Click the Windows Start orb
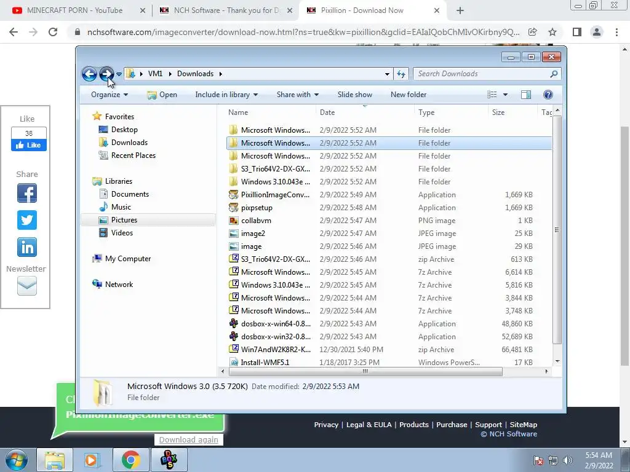The width and height of the screenshot is (630, 472). [x=17, y=460]
